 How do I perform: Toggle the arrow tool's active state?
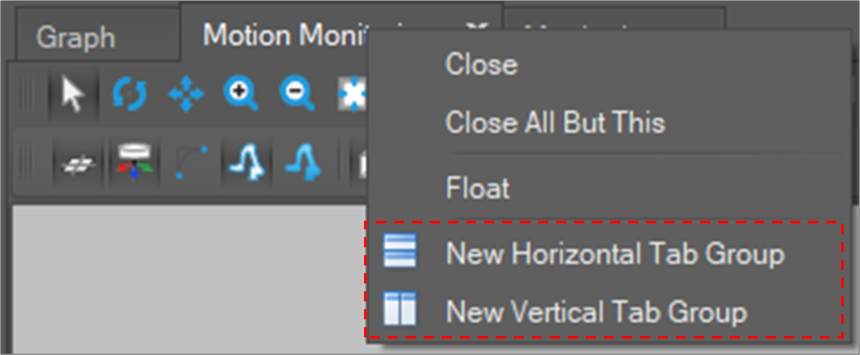pos(72,94)
